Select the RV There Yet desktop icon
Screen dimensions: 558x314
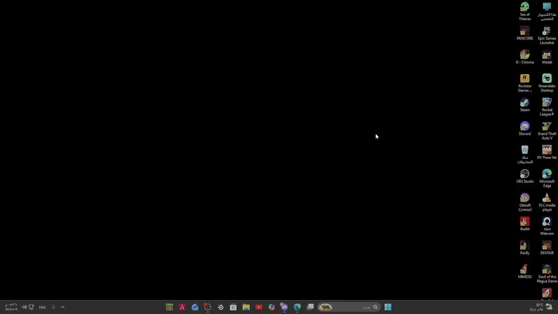(547, 153)
